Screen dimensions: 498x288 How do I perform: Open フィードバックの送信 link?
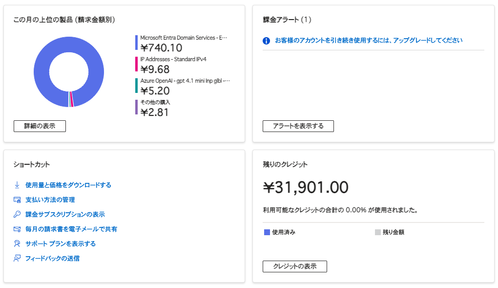[x=52, y=258]
